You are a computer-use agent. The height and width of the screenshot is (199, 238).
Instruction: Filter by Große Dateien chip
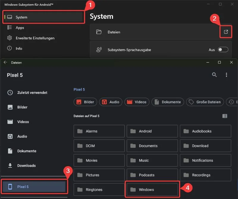pyautogui.click(x=205, y=102)
